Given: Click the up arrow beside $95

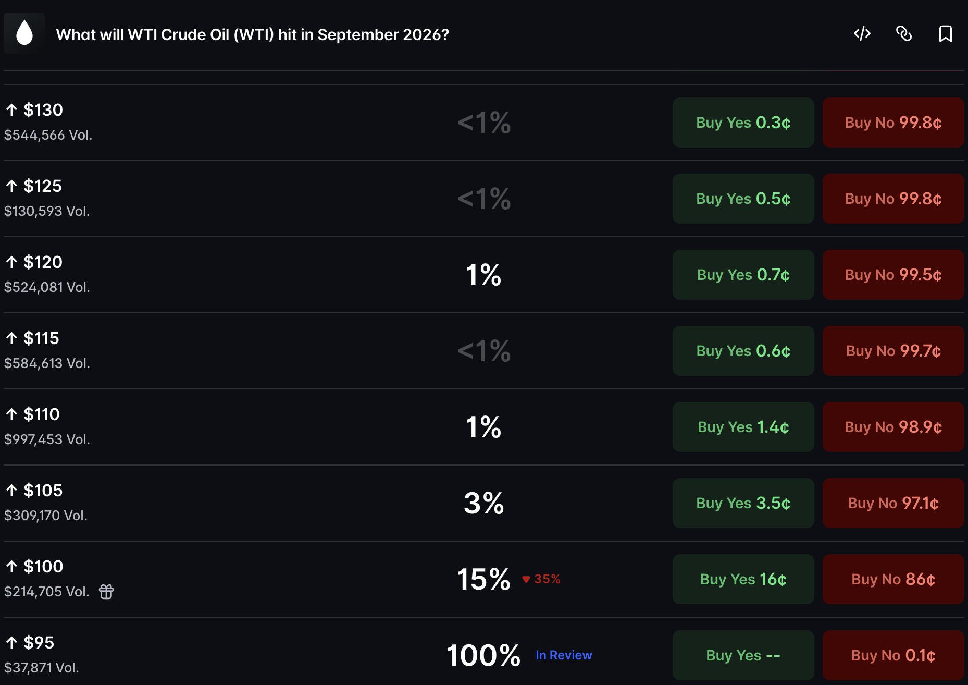Looking at the screenshot, I should click(x=12, y=642).
